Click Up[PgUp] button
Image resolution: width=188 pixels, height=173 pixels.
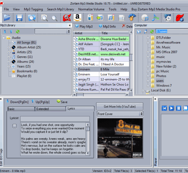tap(41, 102)
